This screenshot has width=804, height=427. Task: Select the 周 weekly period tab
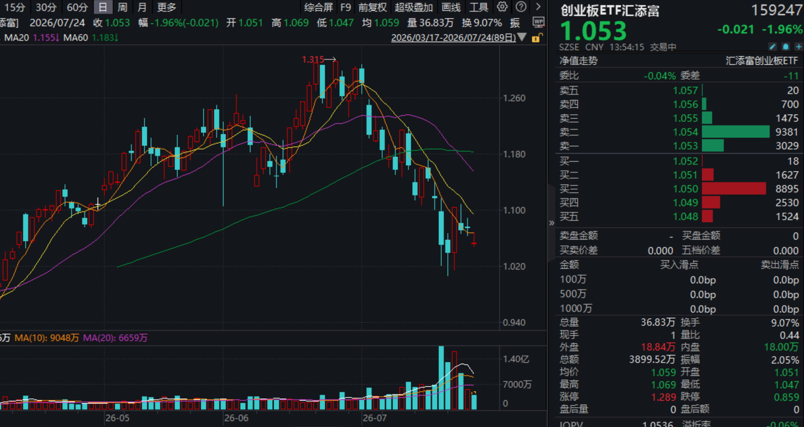pyautogui.click(x=122, y=7)
